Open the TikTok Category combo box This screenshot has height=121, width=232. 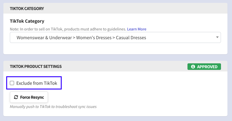(115, 38)
